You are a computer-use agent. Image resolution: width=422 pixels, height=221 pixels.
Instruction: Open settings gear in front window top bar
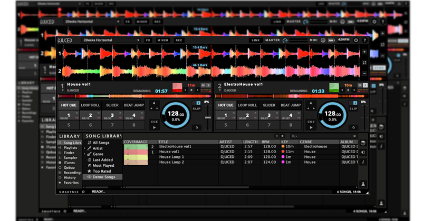point(356,41)
